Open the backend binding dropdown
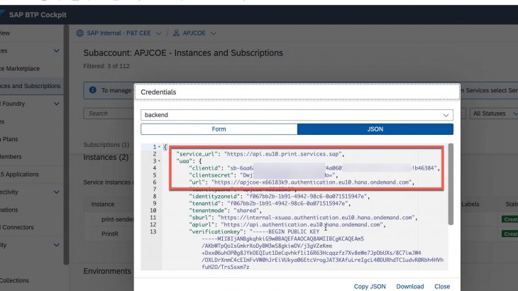This screenshot has height=291, width=518. (297, 115)
